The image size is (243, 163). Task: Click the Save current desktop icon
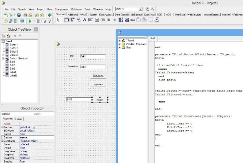(x=147, y=9)
